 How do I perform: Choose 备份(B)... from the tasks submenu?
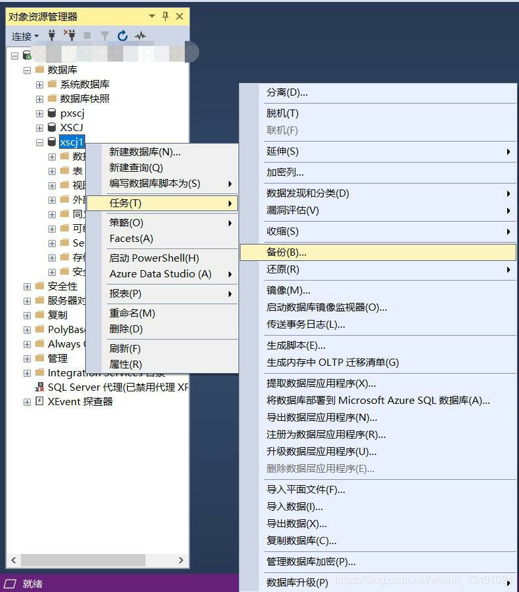tap(286, 252)
